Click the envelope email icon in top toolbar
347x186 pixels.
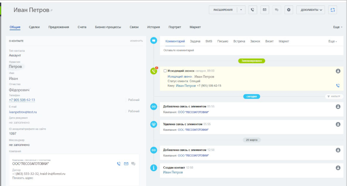pos(265,10)
